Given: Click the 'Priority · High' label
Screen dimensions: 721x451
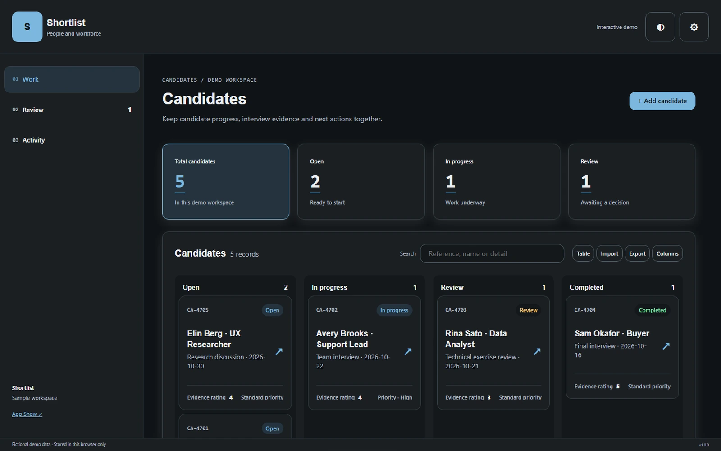Looking at the screenshot, I should pos(395,397).
